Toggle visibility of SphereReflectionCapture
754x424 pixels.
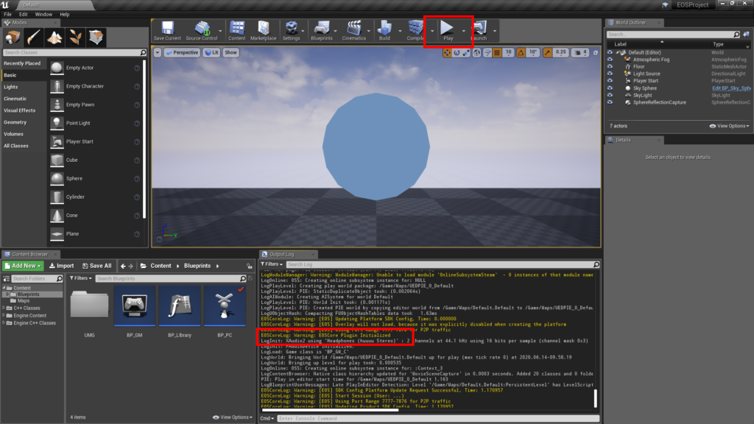610,102
